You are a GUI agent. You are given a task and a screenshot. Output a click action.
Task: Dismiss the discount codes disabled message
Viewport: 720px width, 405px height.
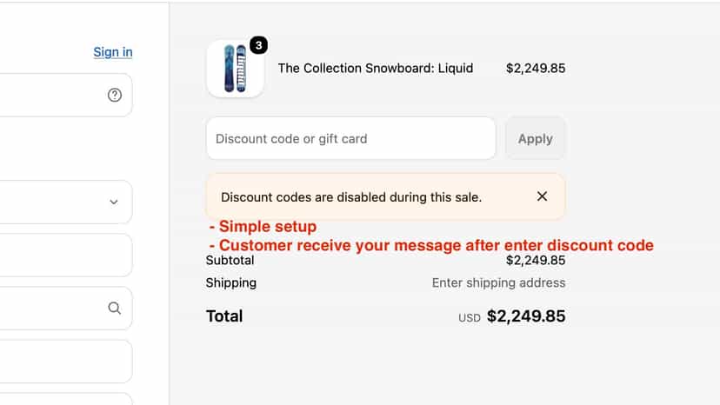click(x=542, y=196)
